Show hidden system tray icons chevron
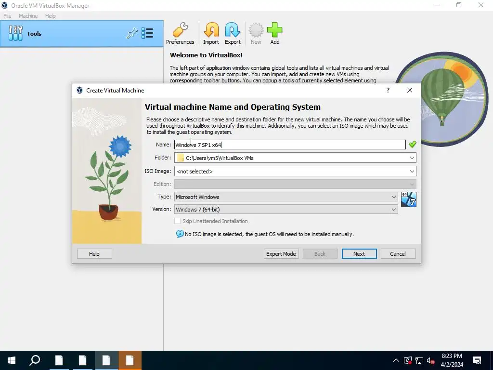This screenshot has width=493, height=370. (396, 360)
